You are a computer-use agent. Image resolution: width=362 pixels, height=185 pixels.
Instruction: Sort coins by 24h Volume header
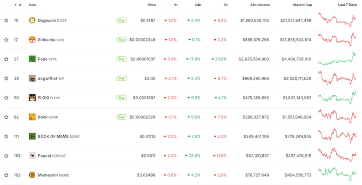click(x=257, y=5)
